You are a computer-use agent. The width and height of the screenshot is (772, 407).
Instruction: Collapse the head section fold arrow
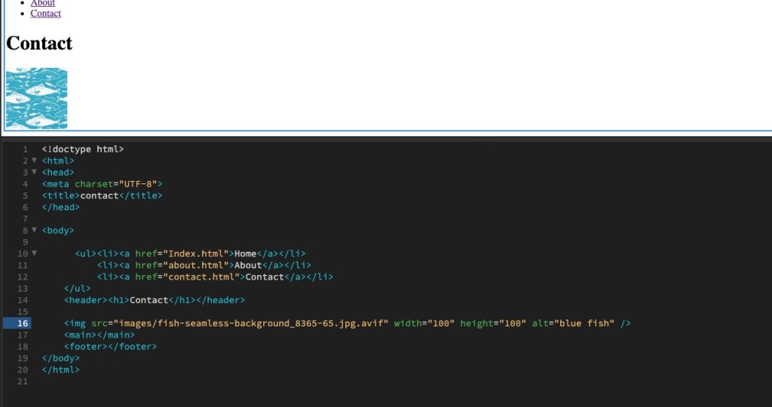(34, 172)
